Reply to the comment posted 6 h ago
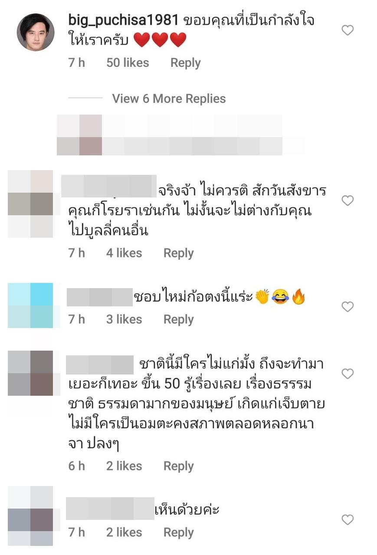The image size is (377, 555). tap(178, 466)
